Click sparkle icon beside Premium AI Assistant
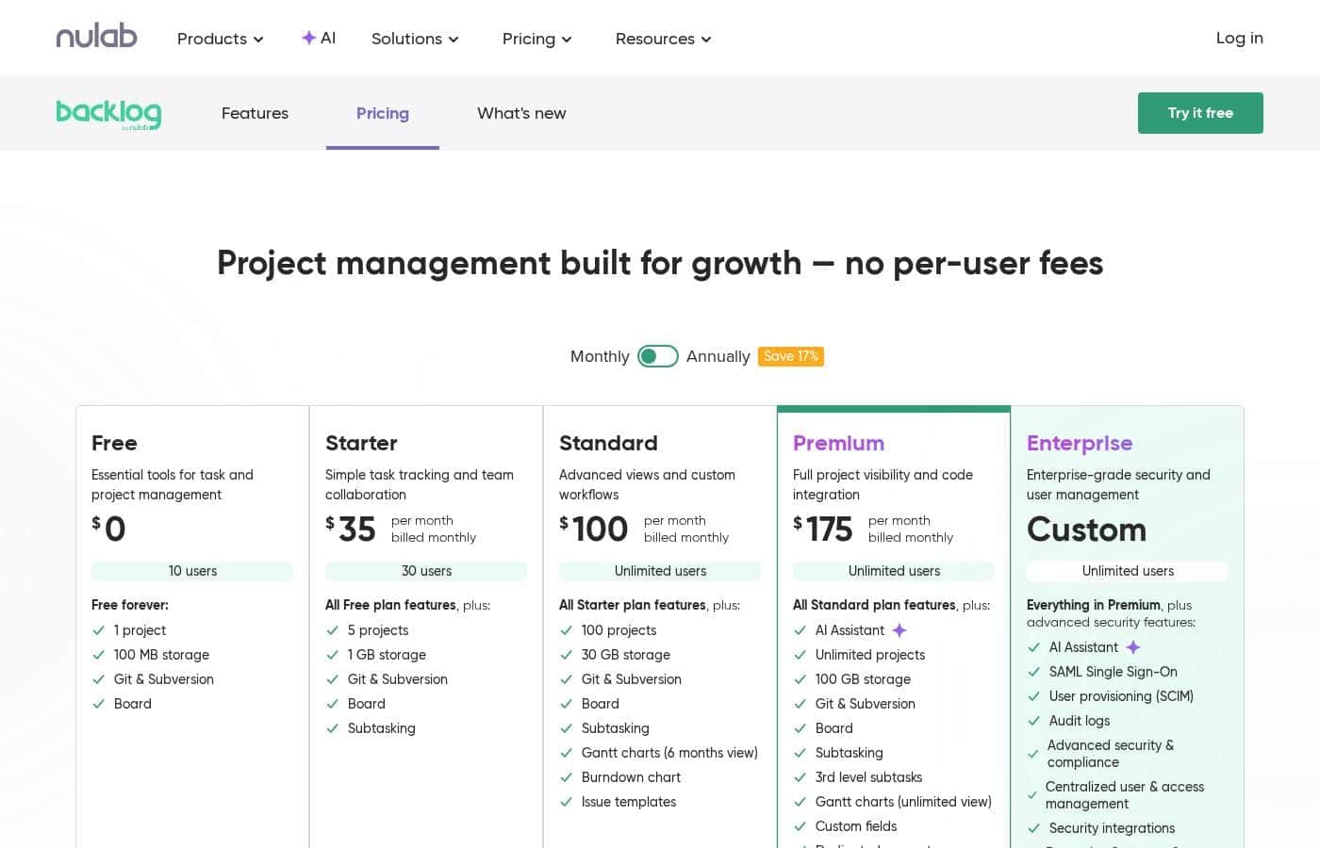This screenshot has width=1320, height=848. 899,630
